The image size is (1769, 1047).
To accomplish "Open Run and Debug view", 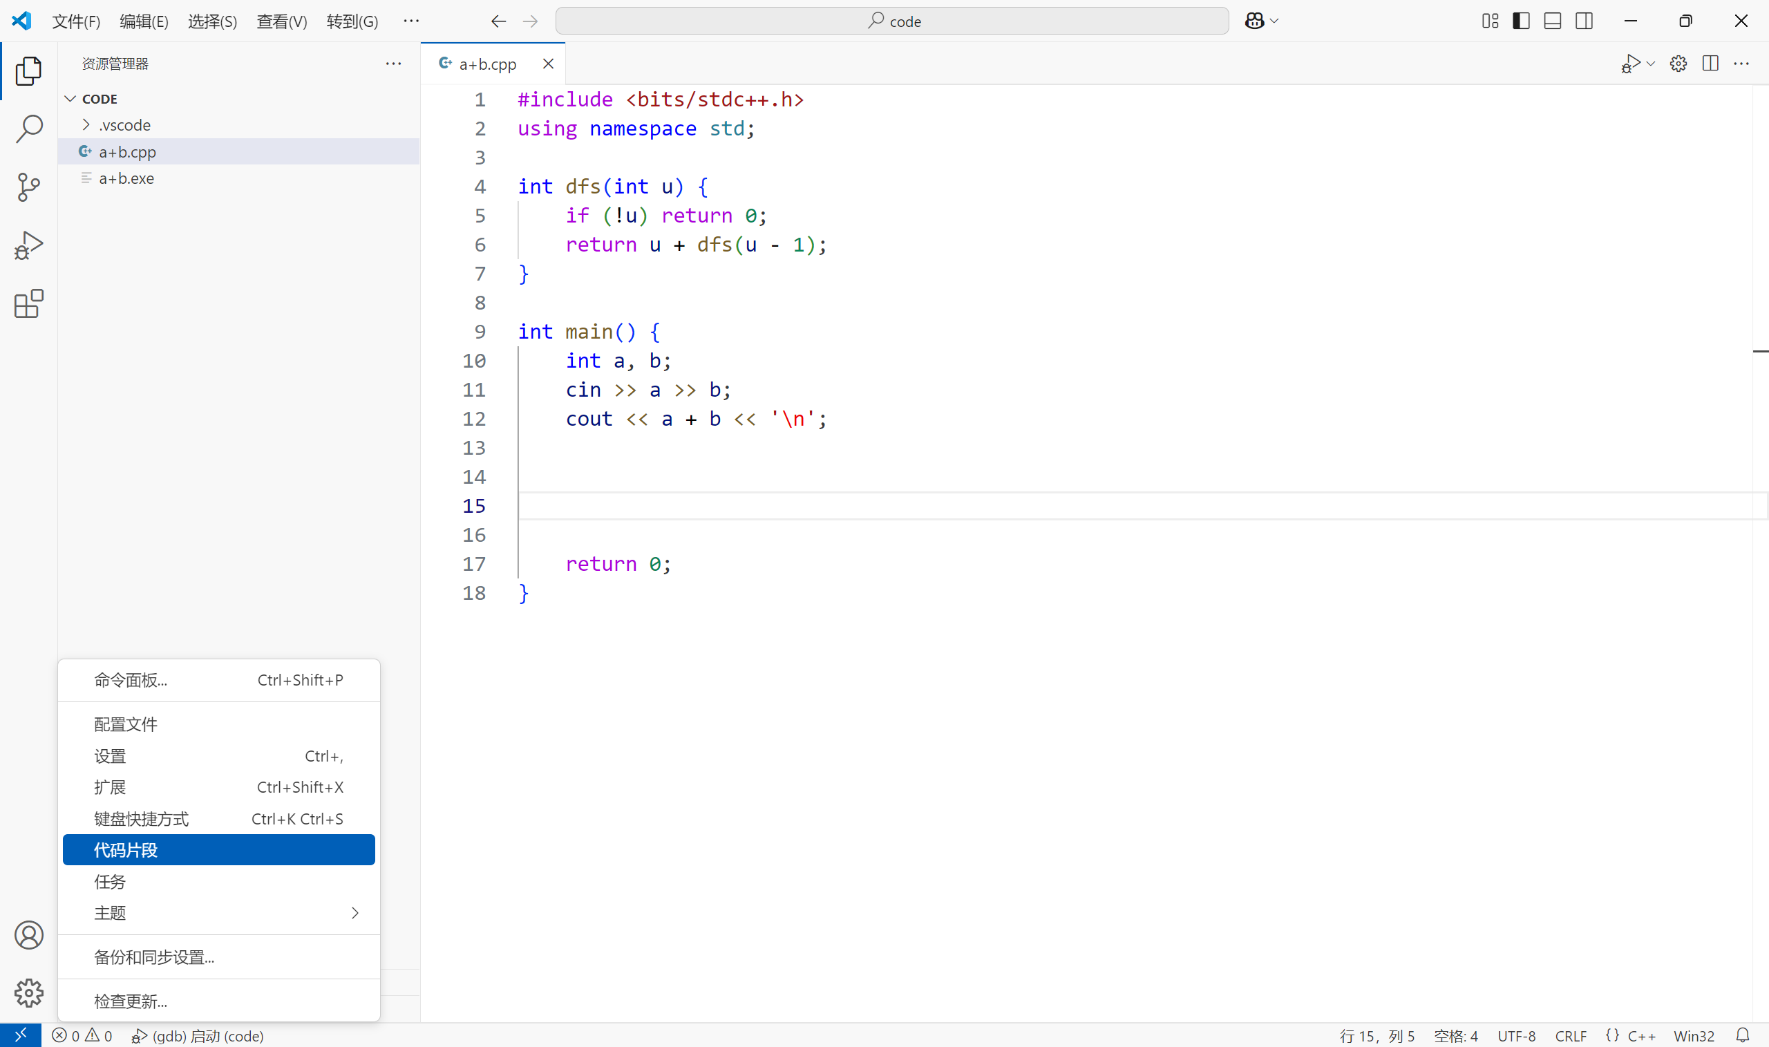I will (28, 245).
